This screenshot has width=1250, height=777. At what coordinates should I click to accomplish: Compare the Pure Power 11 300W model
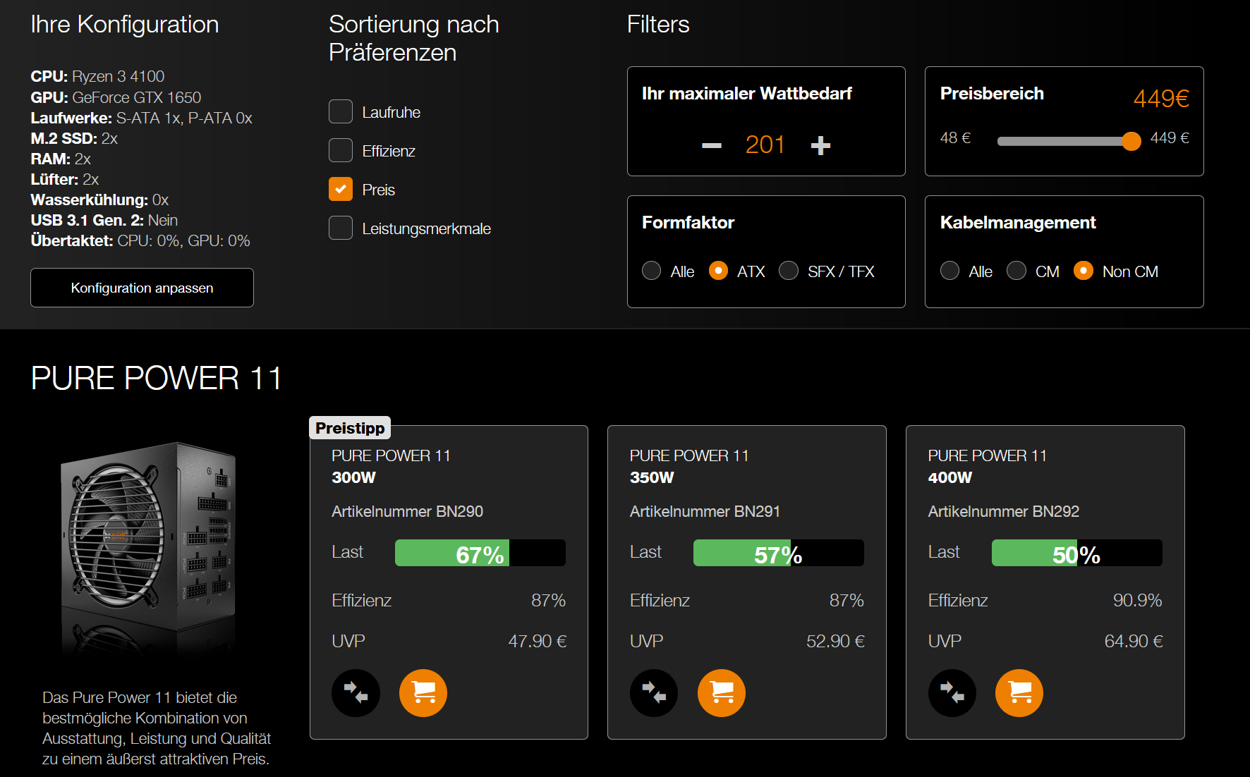(x=356, y=693)
